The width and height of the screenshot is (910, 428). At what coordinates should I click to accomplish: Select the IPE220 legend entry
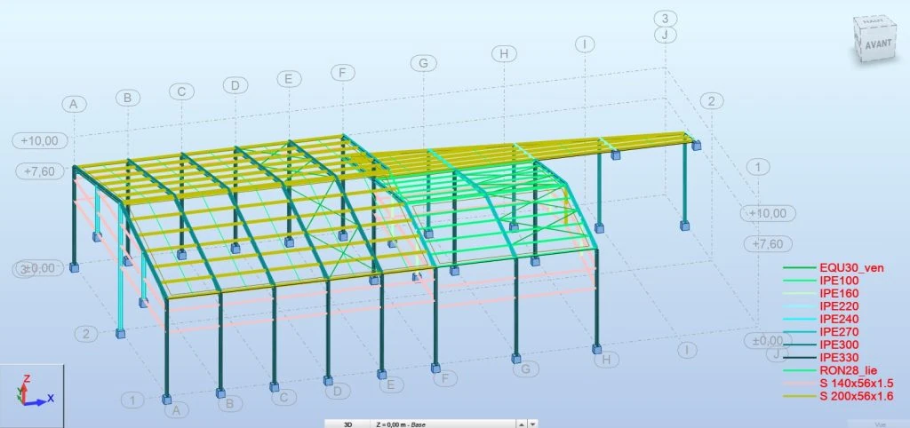pyautogui.click(x=839, y=306)
